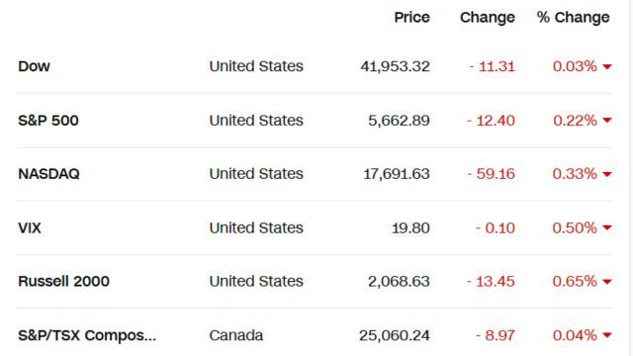Click the Russell 2000 red down arrow
633x356 pixels.
coord(607,282)
